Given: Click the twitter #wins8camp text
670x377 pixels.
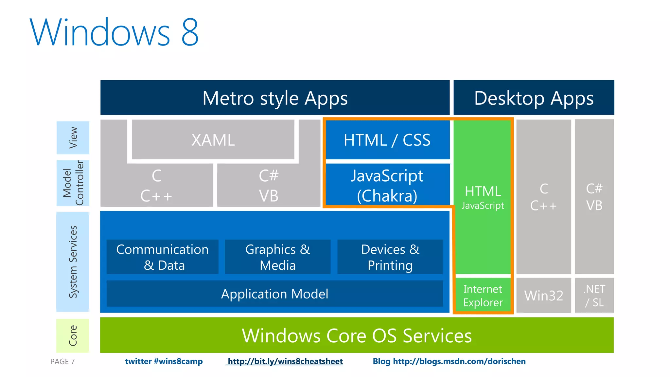Looking at the screenshot, I should [x=164, y=361].
